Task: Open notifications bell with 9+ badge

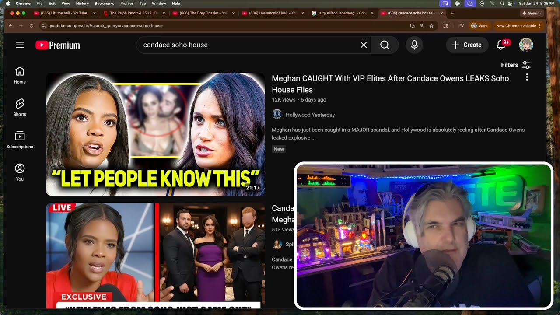Action: coord(502,45)
